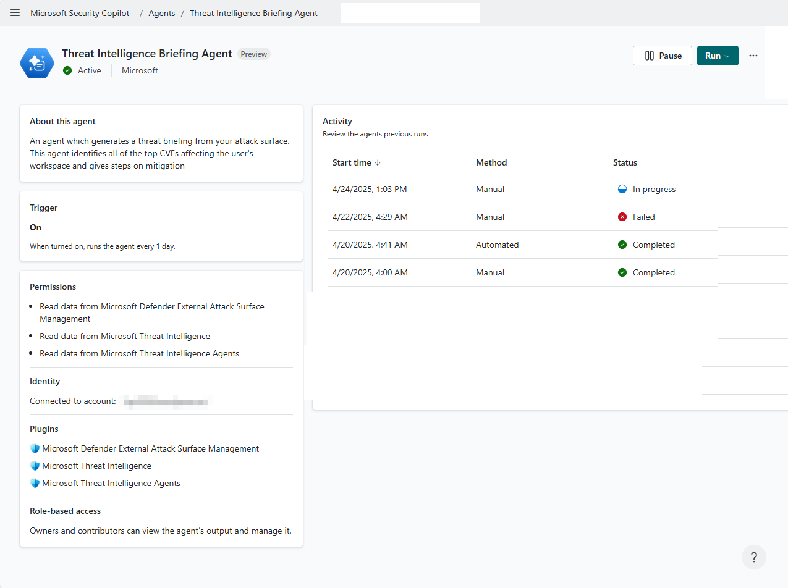Click the Active status label

(90, 71)
